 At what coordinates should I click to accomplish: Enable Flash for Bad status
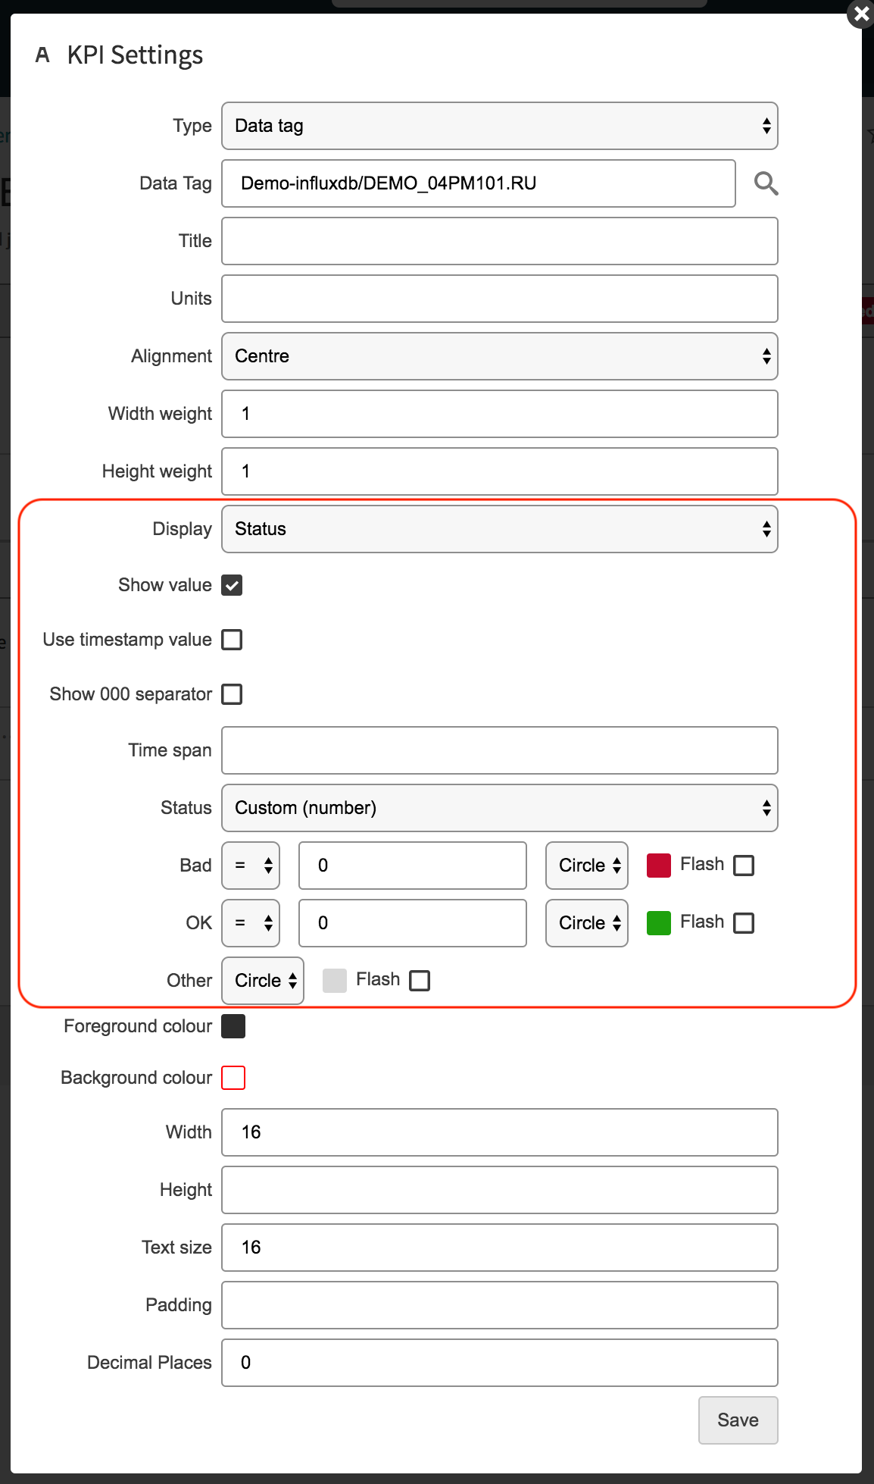[x=744, y=866]
